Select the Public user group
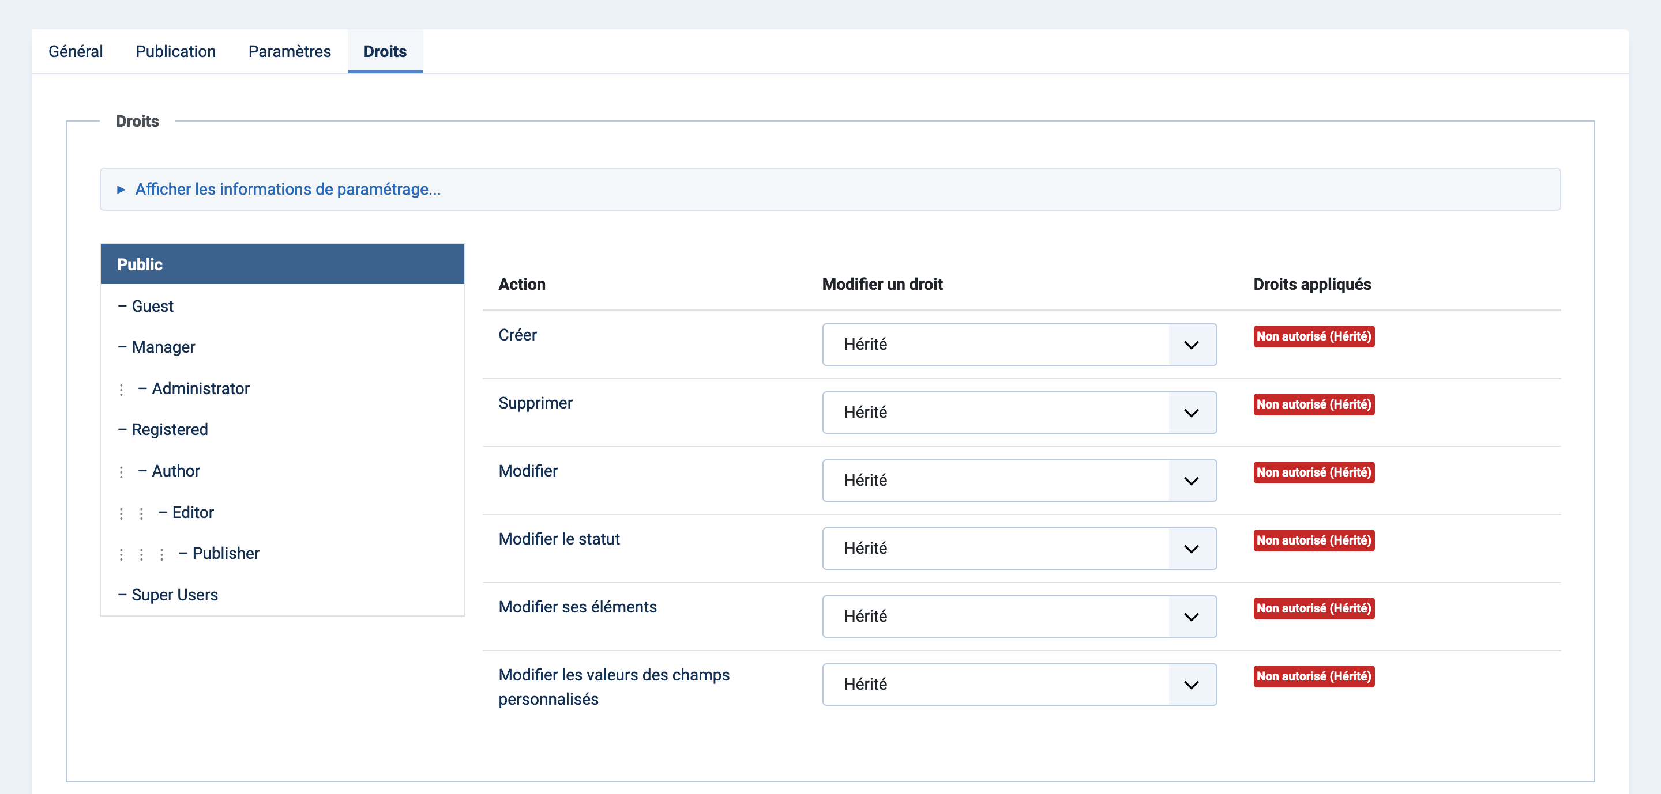 coord(283,264)
